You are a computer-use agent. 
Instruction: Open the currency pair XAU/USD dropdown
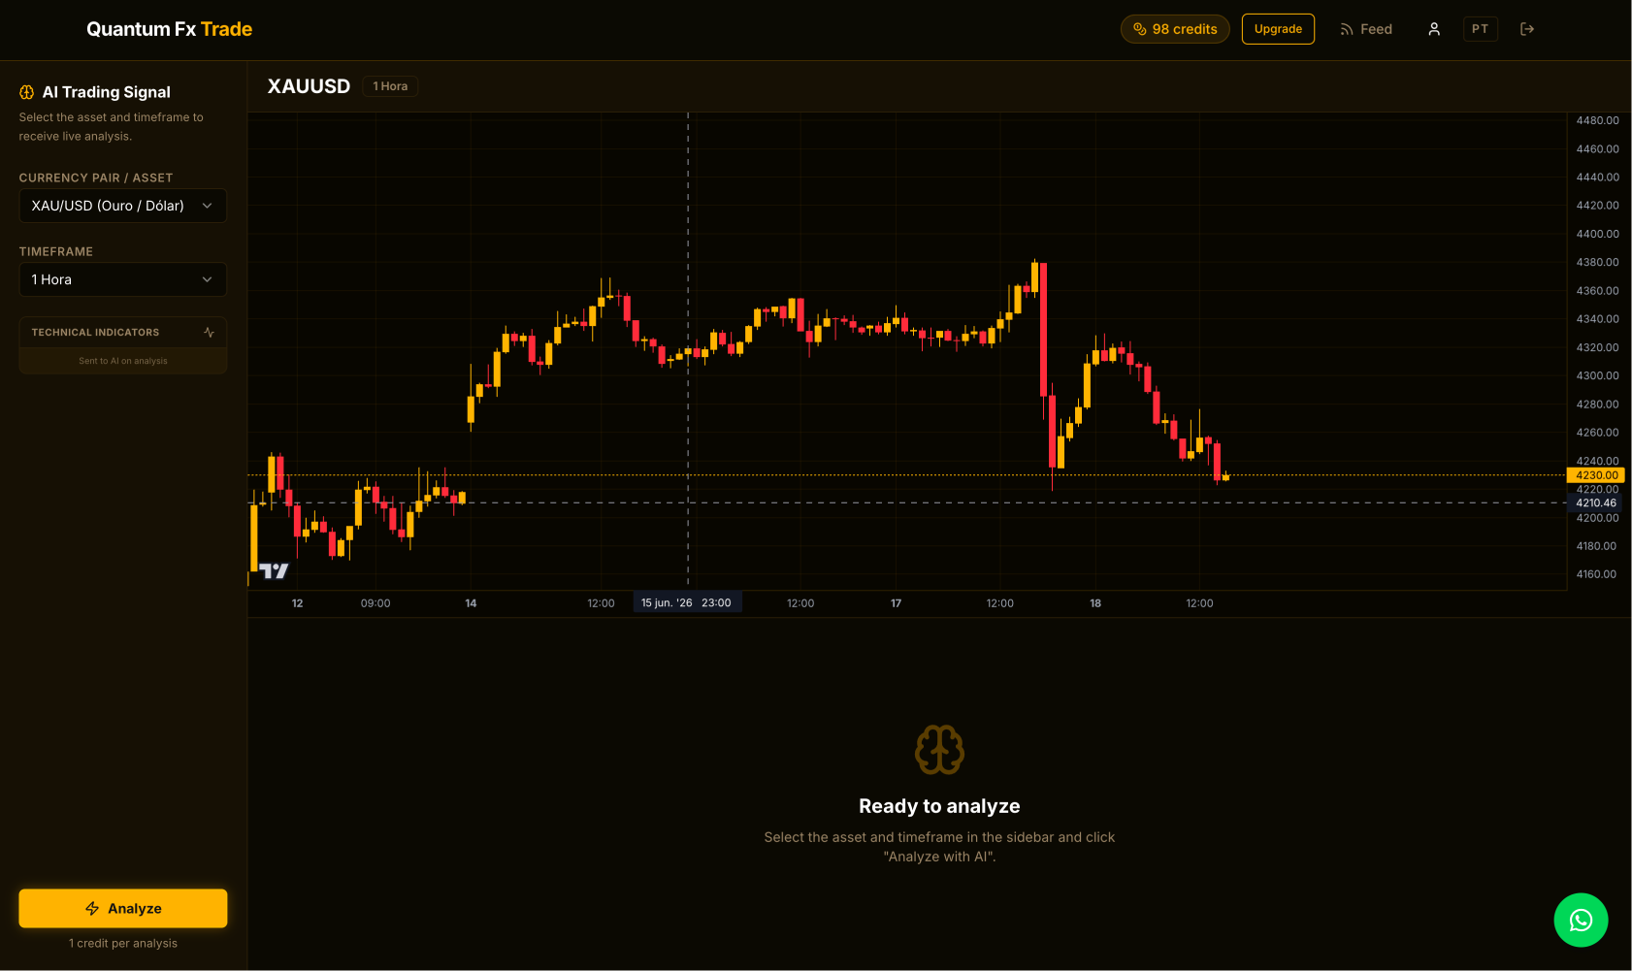click(x=123, y=206)
